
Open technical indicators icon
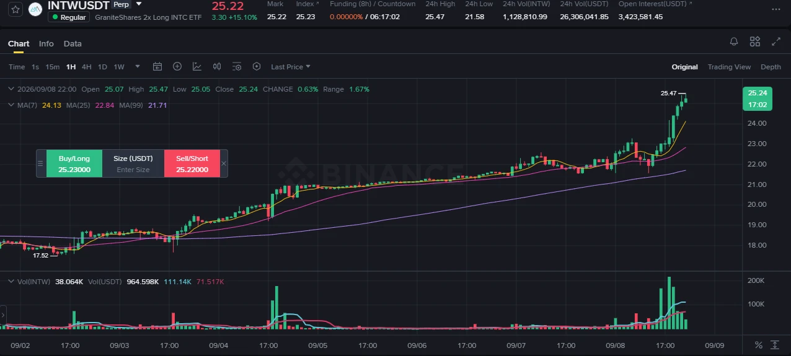point(197,67)
